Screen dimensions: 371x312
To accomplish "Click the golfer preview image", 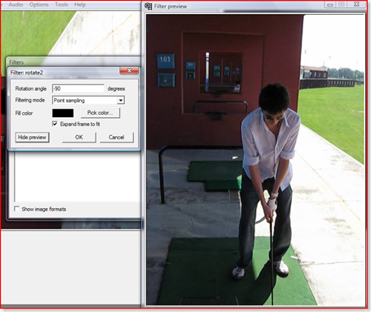I will pyautogui.click(x=256, y=160).
